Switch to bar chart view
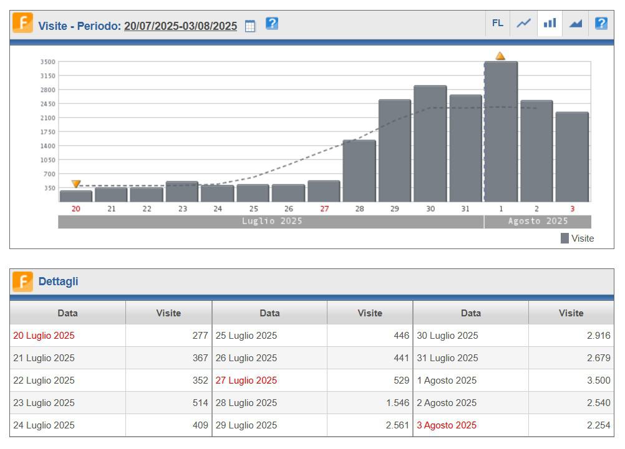 [x=550, y=23]
